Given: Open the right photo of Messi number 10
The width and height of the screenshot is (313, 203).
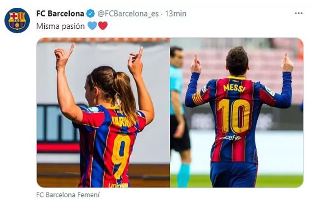Looking at the screenshot, I should point(237,112).
